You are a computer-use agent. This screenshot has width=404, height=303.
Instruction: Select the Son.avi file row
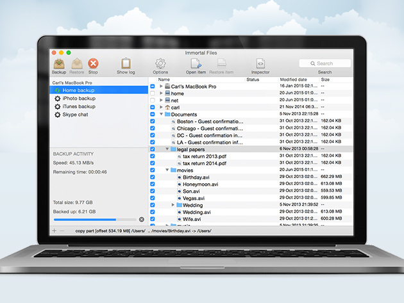pyautogui.click(x=251, y=191)
